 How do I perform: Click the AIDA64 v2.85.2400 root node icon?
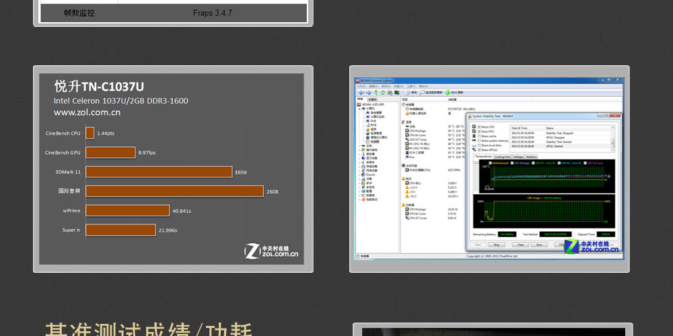pos(359,105)
